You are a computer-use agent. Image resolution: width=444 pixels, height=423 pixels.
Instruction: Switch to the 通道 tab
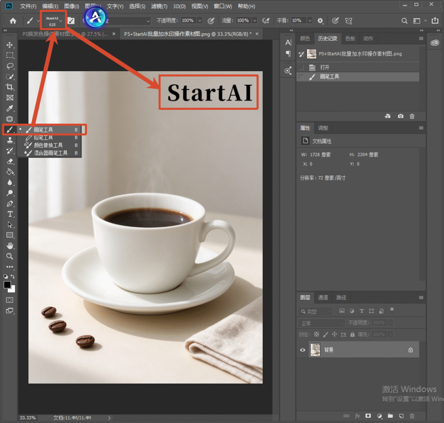pos(323,298)
